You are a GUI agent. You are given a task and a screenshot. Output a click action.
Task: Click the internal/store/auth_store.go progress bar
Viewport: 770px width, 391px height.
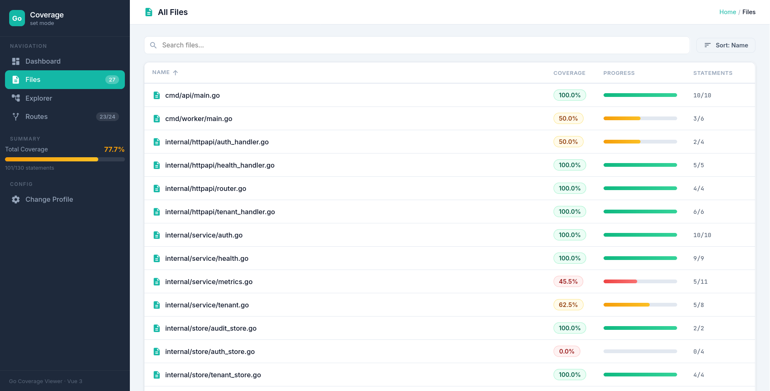[x=640, y=351]
